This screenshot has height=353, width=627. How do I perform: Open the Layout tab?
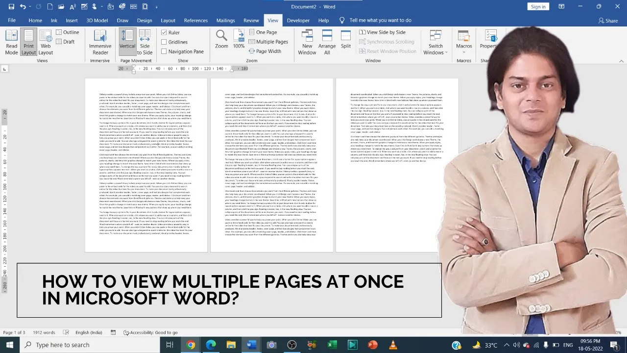[x=168, y=21]
